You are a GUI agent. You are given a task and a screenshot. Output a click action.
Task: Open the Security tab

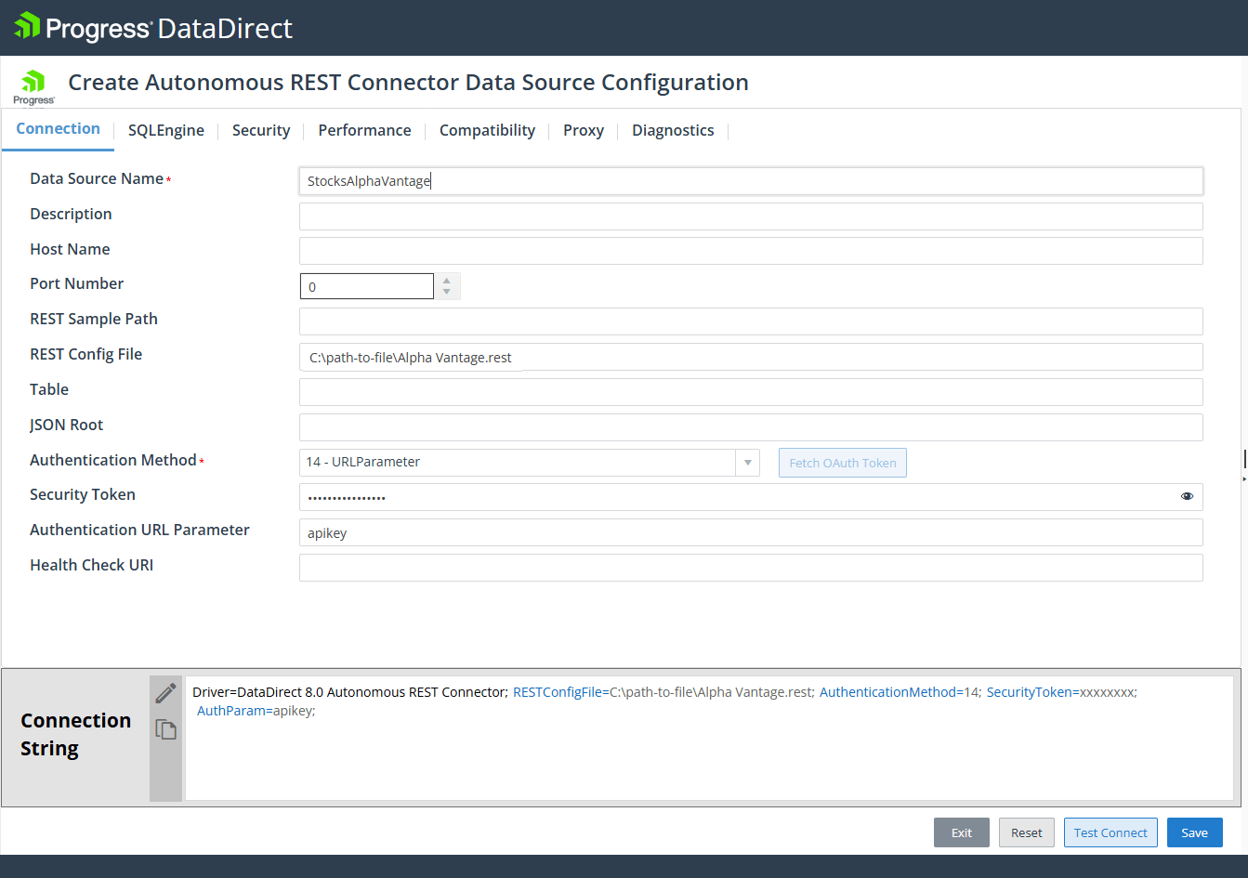click(261, 130)
